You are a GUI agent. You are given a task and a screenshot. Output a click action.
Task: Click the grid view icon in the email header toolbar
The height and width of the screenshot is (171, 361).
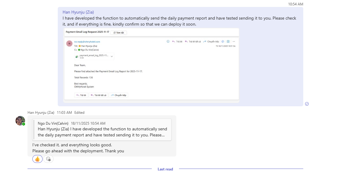[228, 42]
